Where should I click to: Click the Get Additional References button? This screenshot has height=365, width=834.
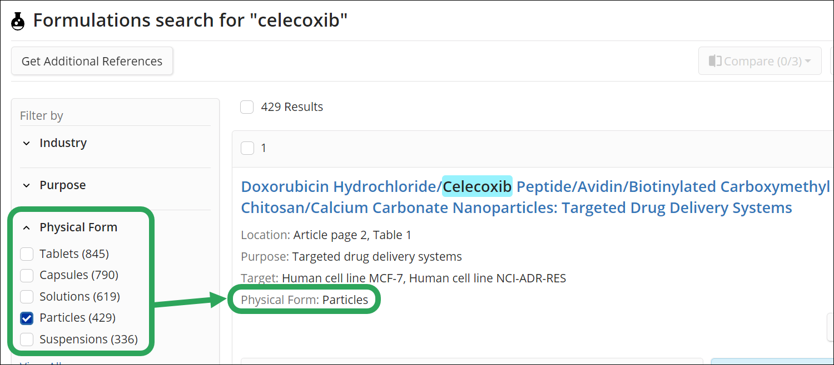[92, 61]
